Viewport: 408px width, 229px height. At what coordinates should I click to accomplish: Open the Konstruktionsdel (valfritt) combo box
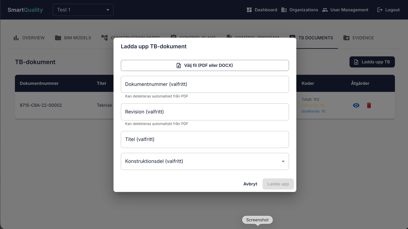click(x=205, y=161)
